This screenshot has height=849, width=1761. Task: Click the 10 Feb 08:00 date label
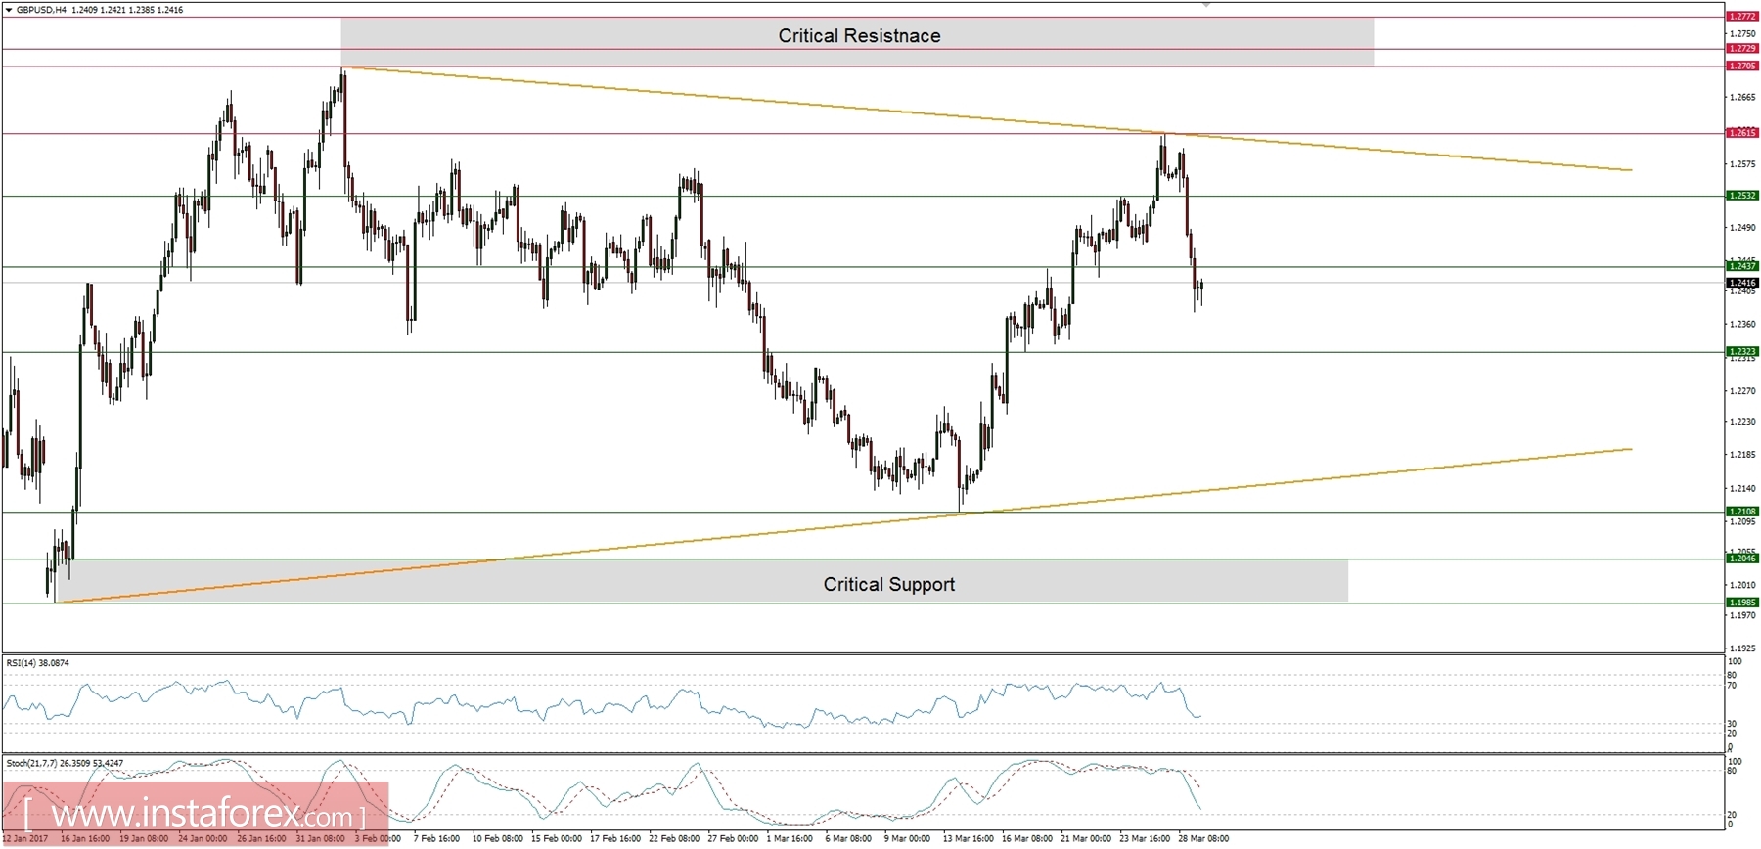tap(497, 839)
